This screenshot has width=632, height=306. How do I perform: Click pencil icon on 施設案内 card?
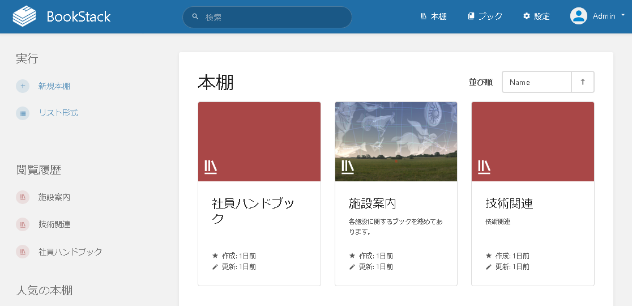[x=352, y=266]
